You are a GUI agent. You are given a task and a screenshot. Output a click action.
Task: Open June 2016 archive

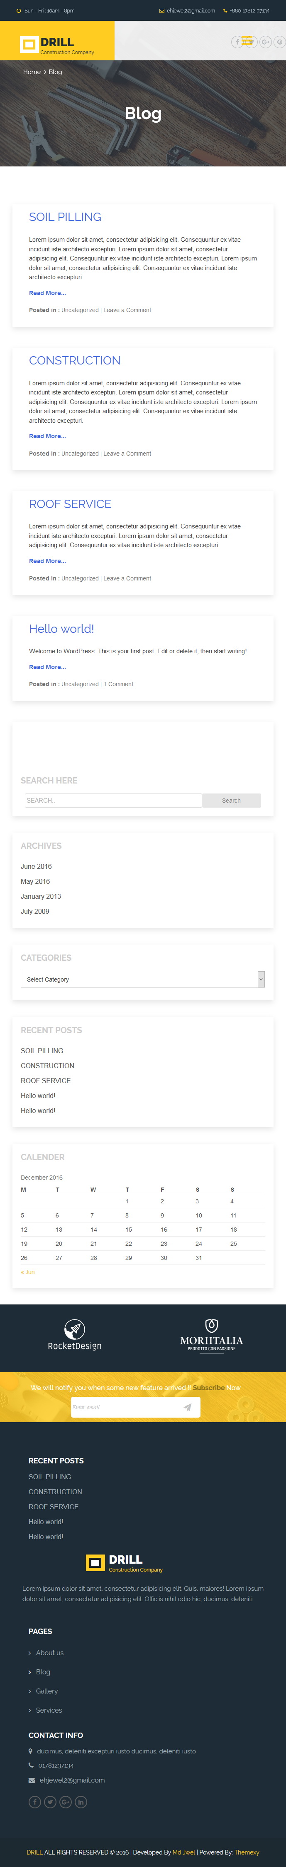[36, 866]
